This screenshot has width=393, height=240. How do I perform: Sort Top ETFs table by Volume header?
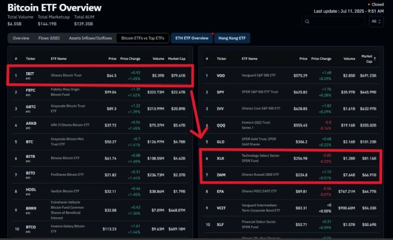tap(349, 58)
